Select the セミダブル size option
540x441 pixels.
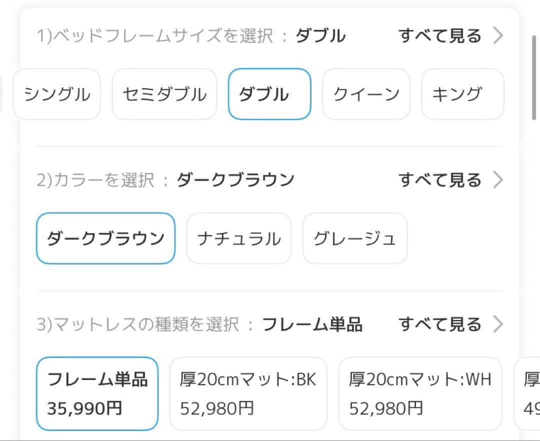[164, 94]
